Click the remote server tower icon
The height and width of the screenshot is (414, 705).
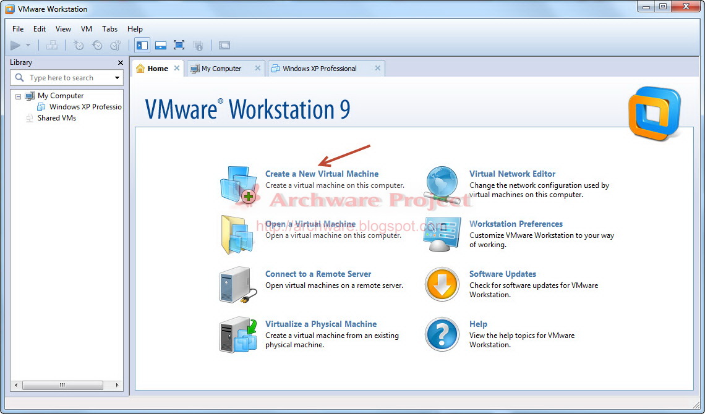tap(238, 285)
